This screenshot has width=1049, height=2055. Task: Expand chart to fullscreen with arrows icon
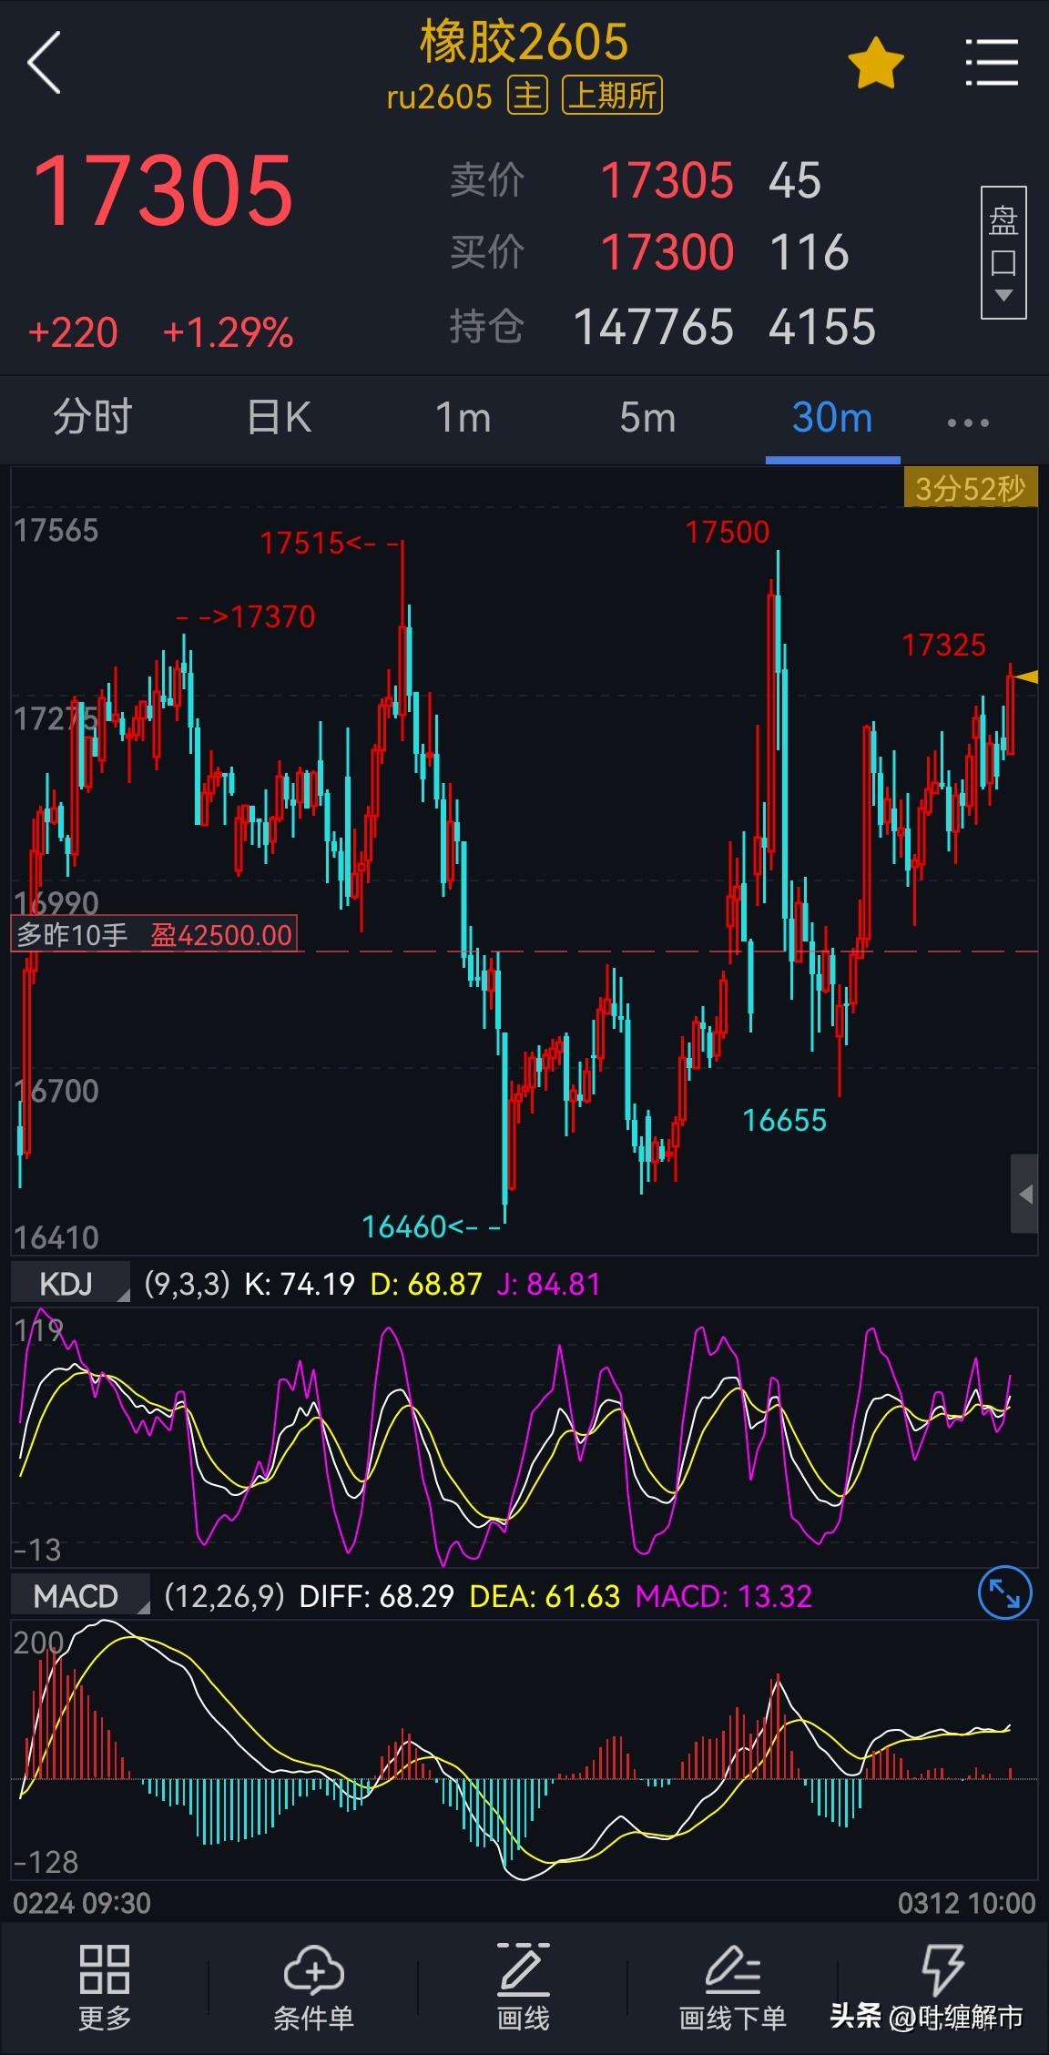(x=1004, y=1594)
